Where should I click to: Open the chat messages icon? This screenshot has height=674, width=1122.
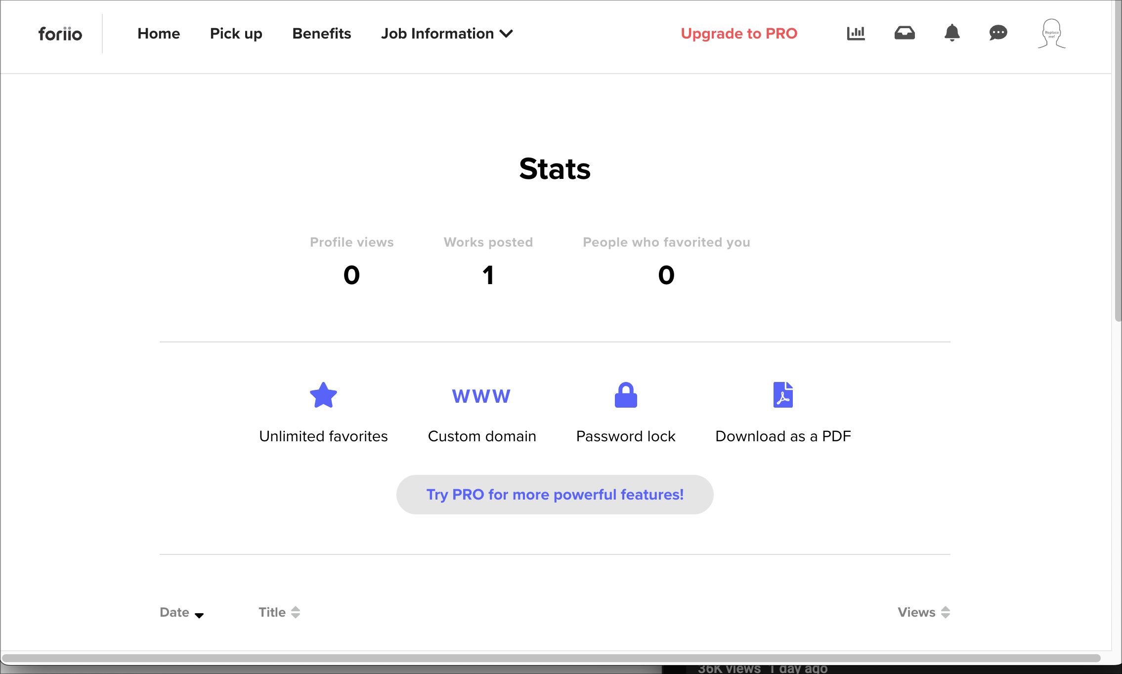tap(998, 33)
